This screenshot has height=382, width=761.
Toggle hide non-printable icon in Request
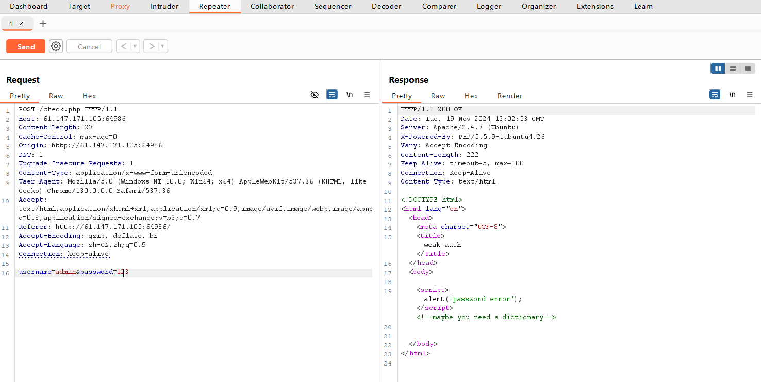(x=315, y=95)
